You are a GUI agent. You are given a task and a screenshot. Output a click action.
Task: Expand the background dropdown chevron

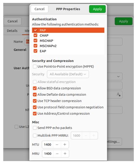coord(118,76)
